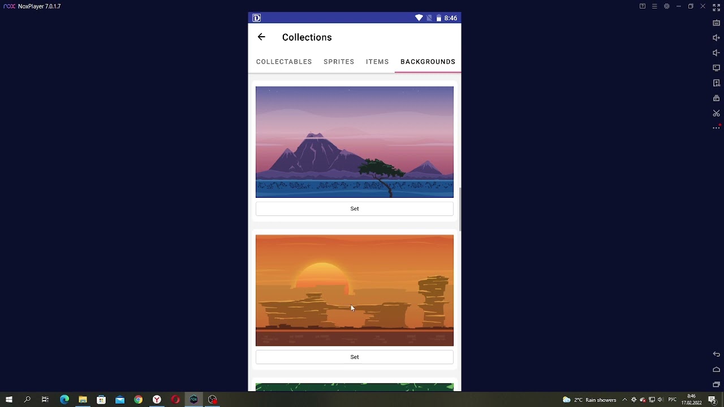Open Windows notification center
Viewport: 724px width, 407px height.
[712, 400]
